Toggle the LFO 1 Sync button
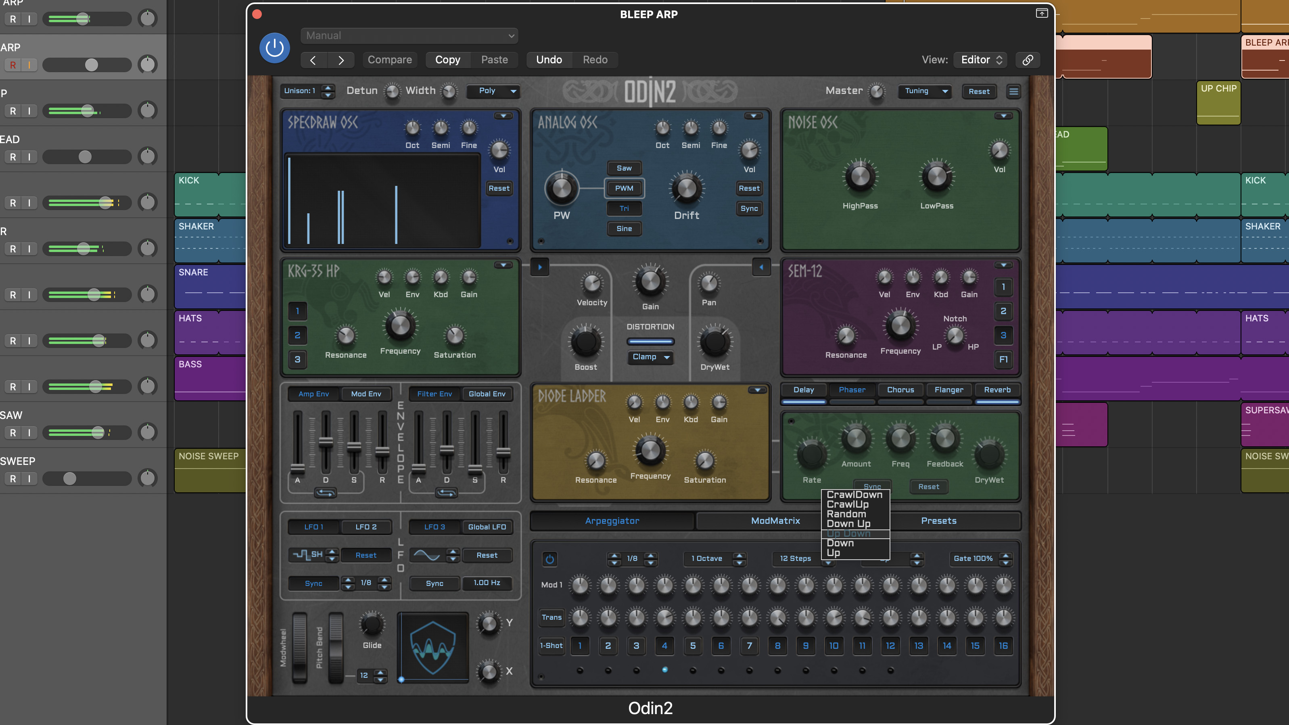 pos(314,583)
